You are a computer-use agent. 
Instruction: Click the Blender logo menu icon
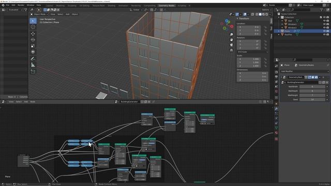[x=3, y=5]
